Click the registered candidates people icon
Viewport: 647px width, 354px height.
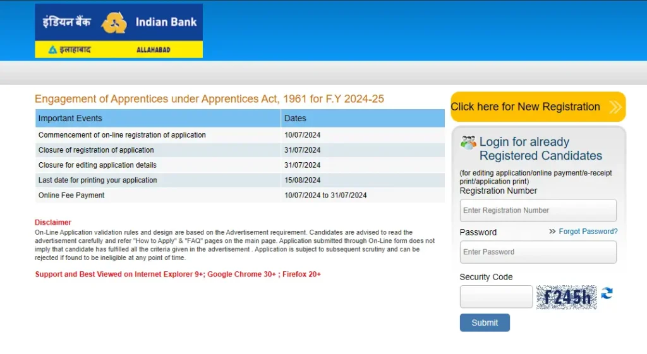pyautogui.click(x=468, y=143)
